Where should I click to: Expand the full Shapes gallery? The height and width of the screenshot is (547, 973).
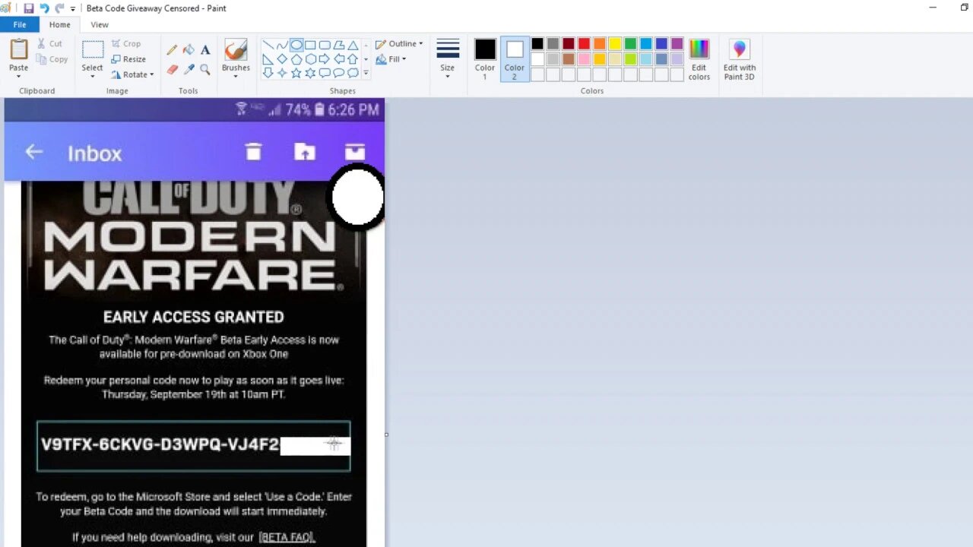point(366,73)
